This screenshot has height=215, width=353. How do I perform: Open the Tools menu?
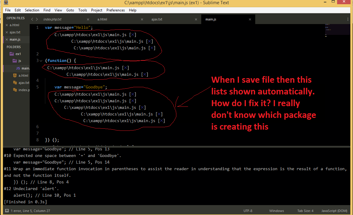click(x=82, y=10)
